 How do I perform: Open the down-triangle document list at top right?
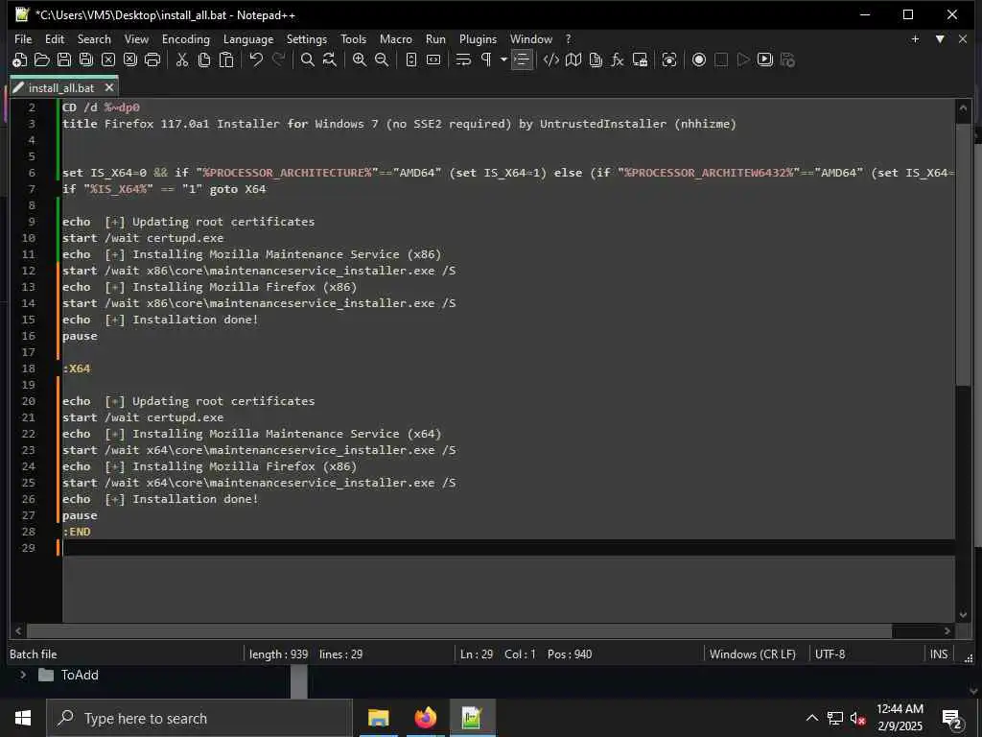click(940, 38)
